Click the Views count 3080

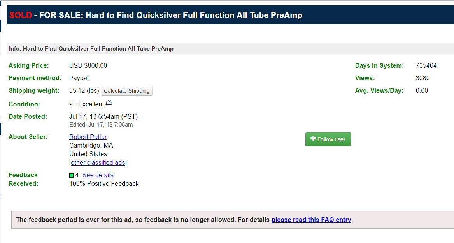point(422,78)
